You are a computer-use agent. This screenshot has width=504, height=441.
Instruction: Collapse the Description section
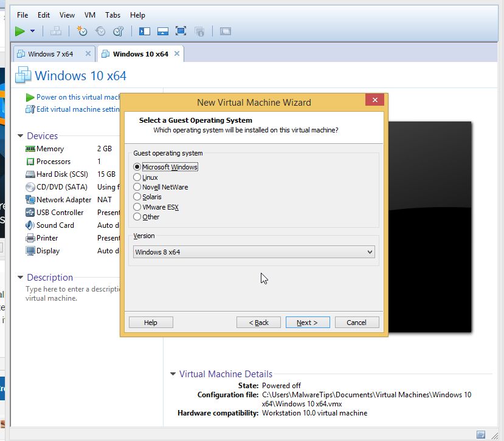[x=20, y=277]
